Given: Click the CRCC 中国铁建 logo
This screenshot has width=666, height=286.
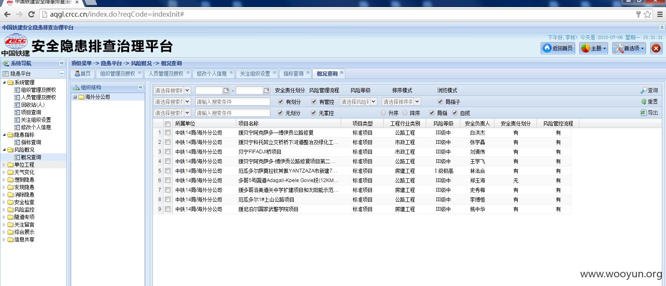Looking at the screenshot, I should [x=16, y=45].
